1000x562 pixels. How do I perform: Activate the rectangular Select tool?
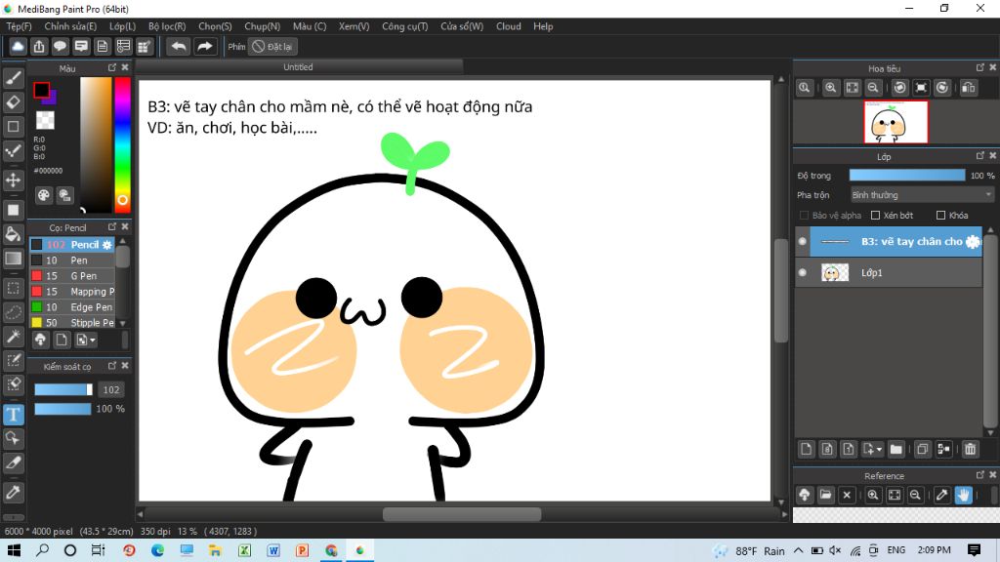[14, 288]
